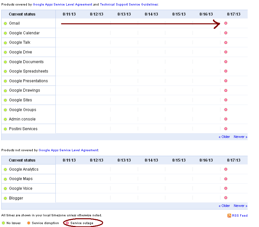Click Older link in the second table
This screenshot has height=227, width=259.
[224, 206]
